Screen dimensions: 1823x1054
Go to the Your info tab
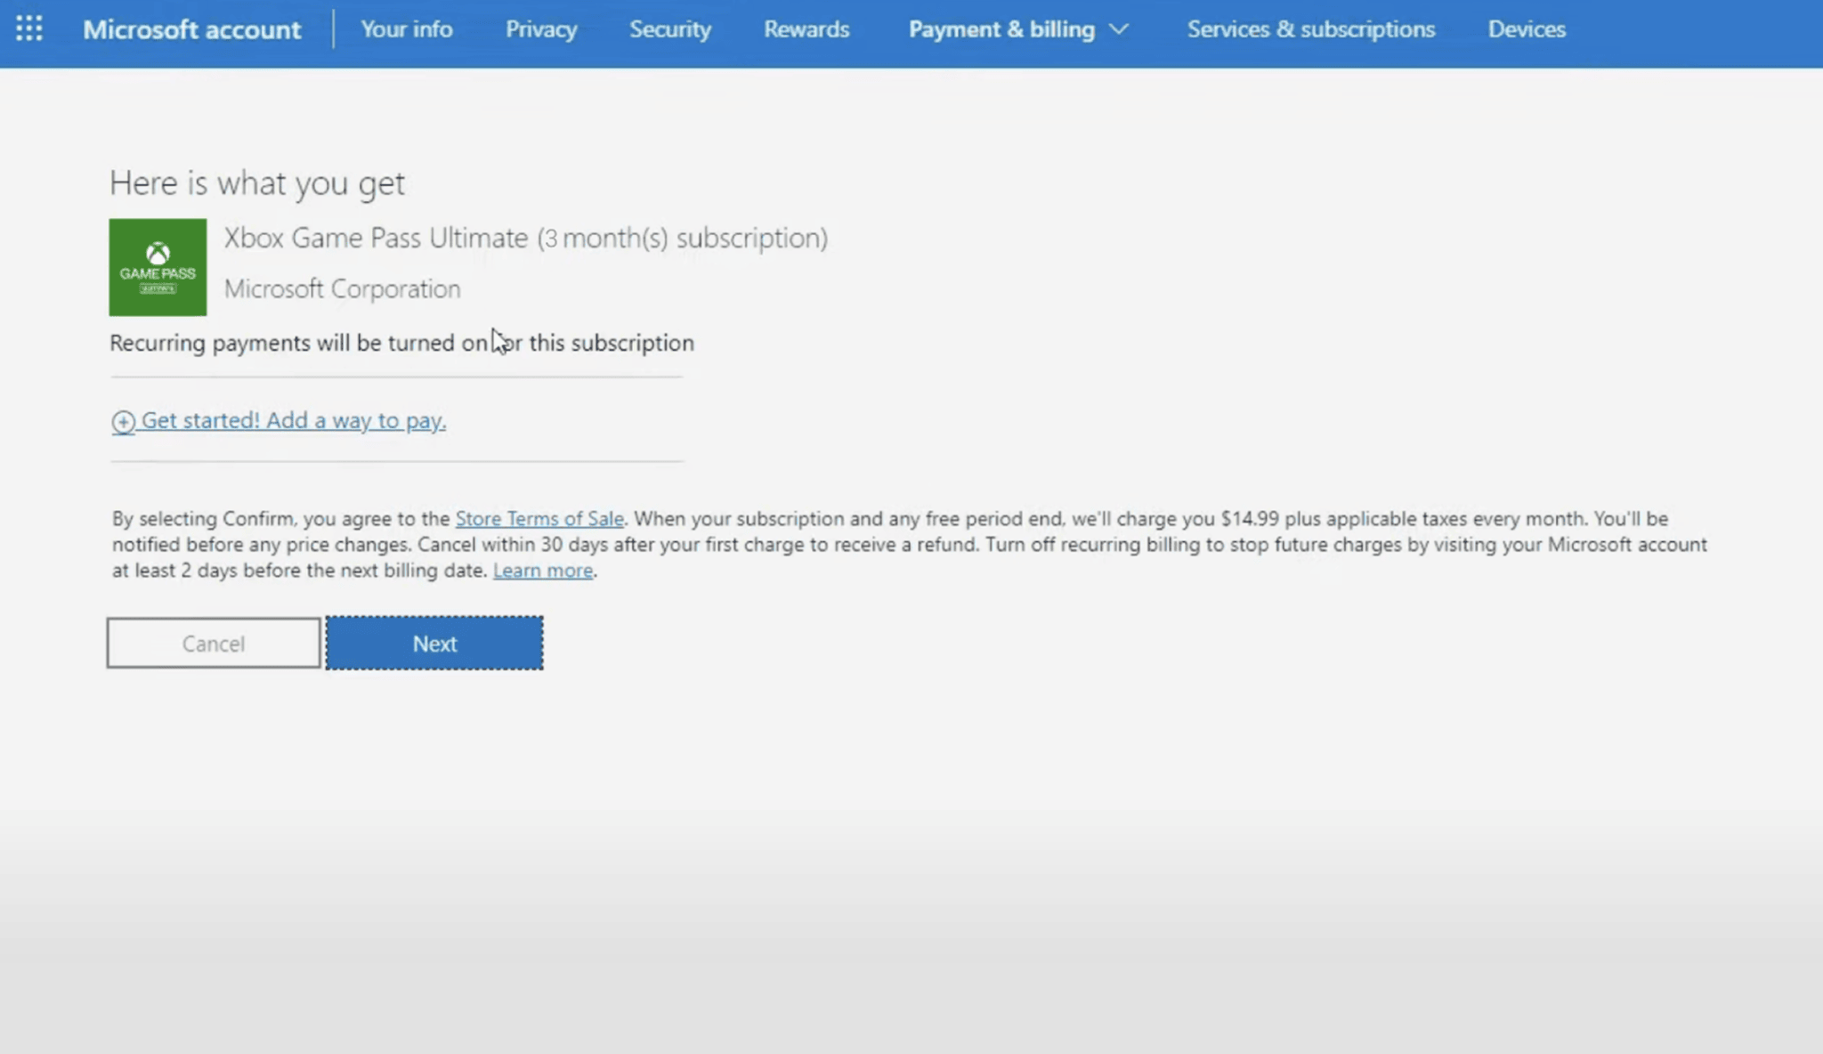click(x=407, y=29)
